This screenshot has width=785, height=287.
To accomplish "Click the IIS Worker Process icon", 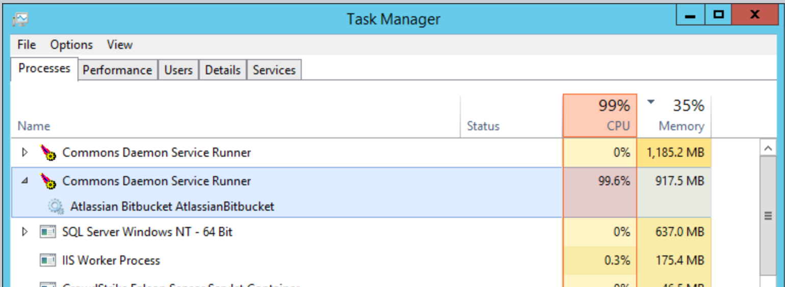I will click(x=48, y=261).
